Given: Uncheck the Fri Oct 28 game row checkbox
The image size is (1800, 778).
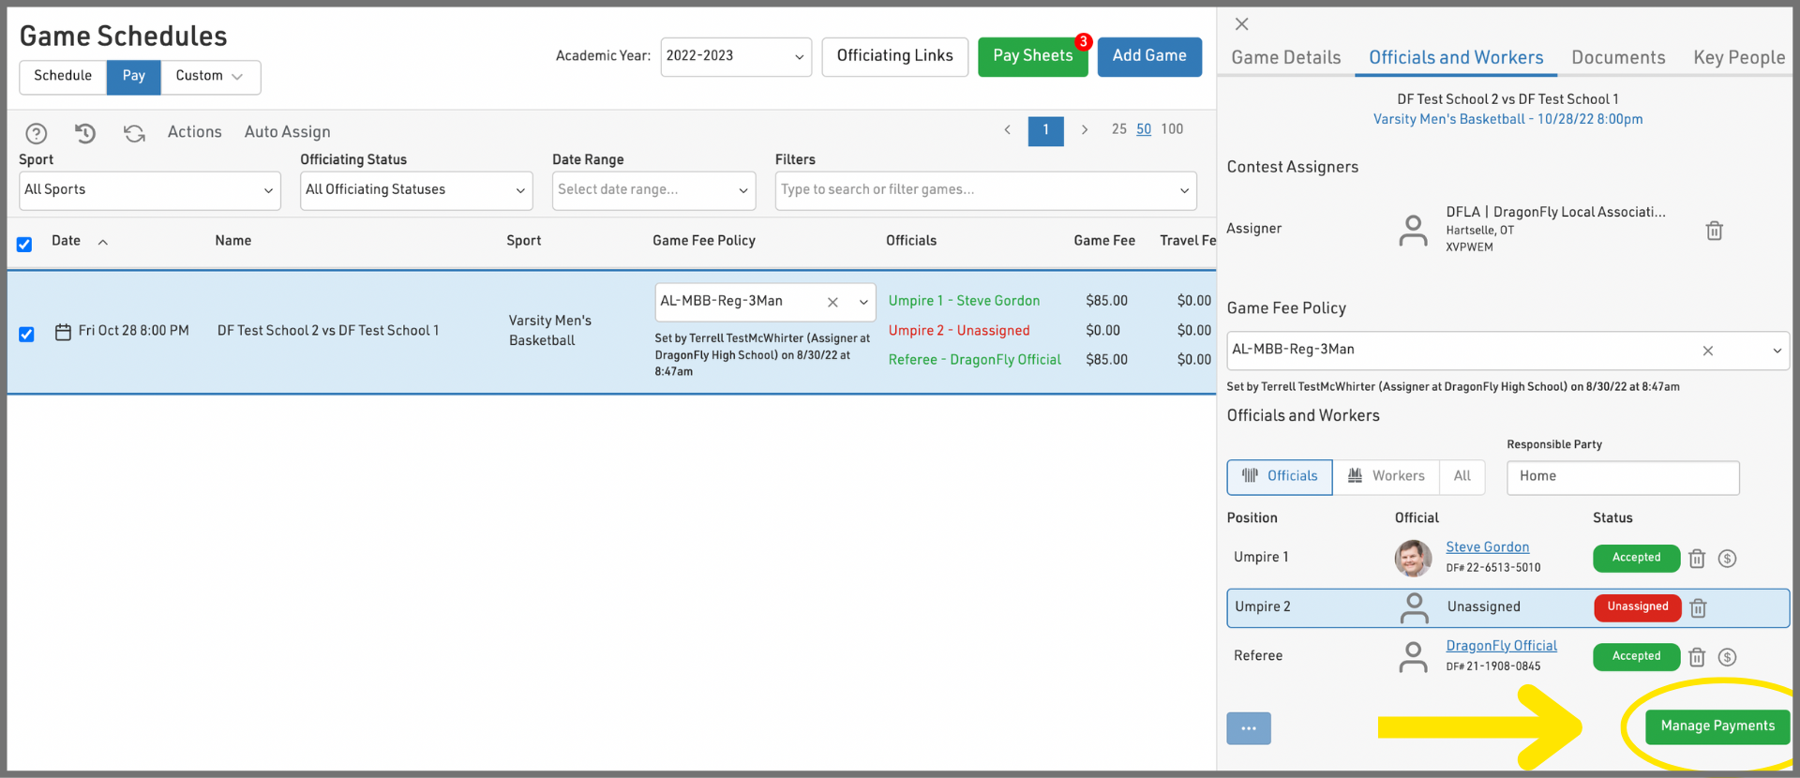Looking at the screenshot, I should click(x=26, y=335).
